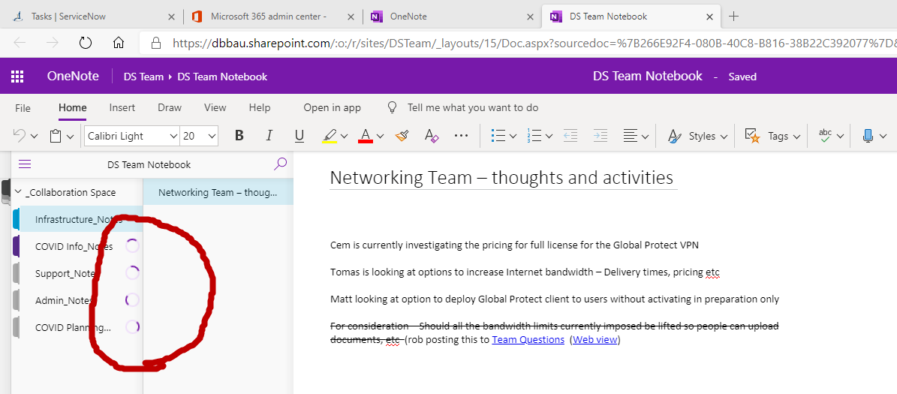
Task: Open the font size dropdown
Action: (x=200, y=136)
